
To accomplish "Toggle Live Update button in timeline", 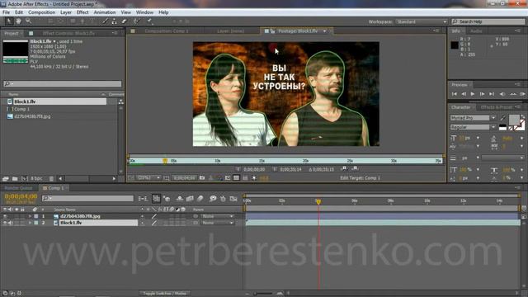I will [156, 199].
